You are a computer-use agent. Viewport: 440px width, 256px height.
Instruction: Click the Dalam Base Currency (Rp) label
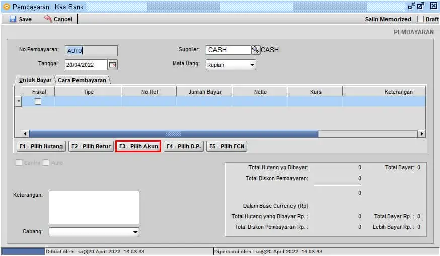(x=275, y=206)
